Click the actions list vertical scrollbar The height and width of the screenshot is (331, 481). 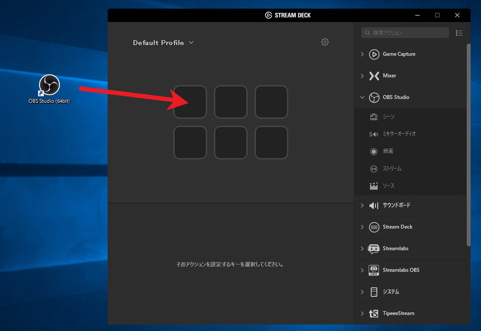pyautogui.click(x=468, y=145)
